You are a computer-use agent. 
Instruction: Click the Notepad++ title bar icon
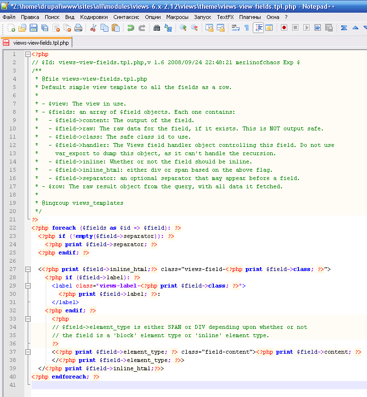tap(5, 5)
